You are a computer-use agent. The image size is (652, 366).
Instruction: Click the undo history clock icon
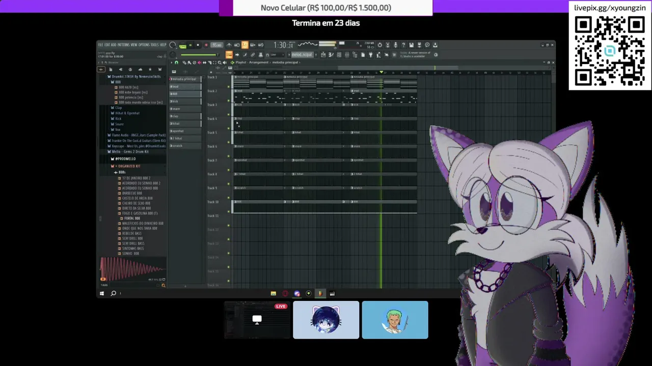pyautogui.click(x=379, y=45)
